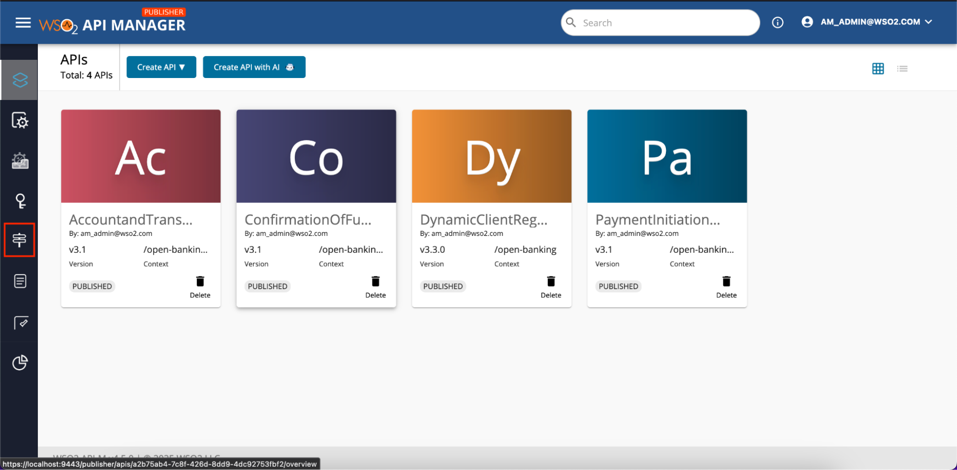The width and height of the screenshot is (957, 470).
Task: Click the Total: 4 APIs text
Action: (x=86, y=75)
